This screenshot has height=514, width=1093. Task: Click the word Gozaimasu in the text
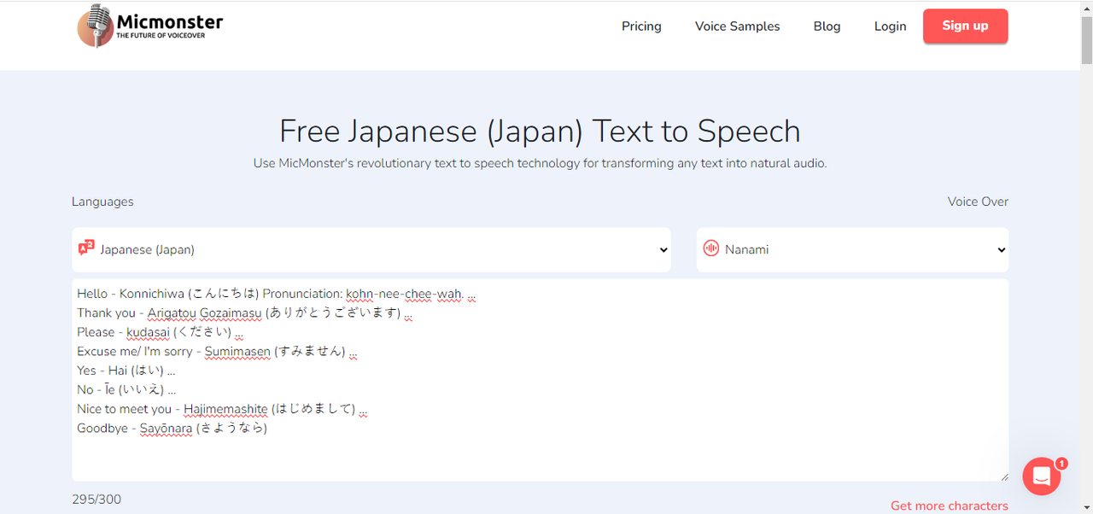(x=231, y=312)
